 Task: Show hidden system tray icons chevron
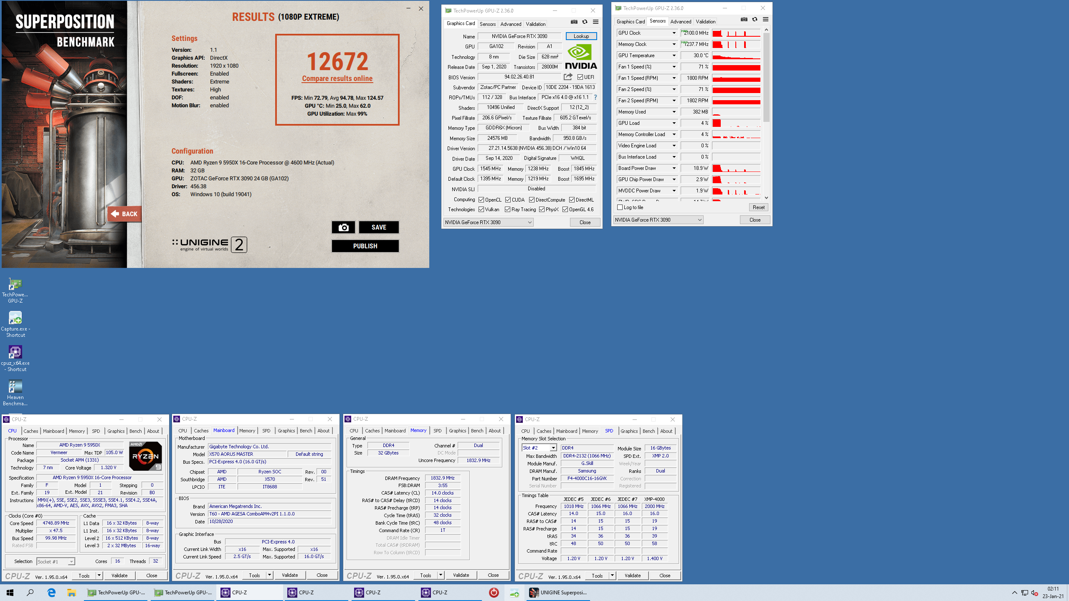coord(1015,593)
